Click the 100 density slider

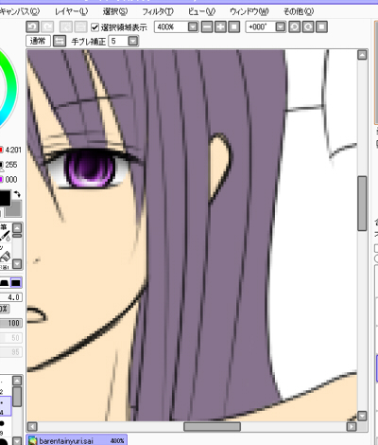click(11, 323)
